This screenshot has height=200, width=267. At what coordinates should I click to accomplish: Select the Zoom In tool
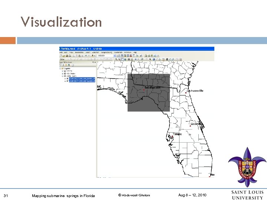click(x=116, y=59)
